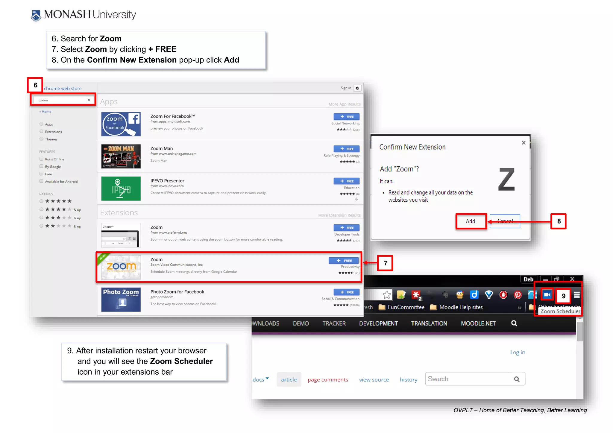The width and height of the screenshot is (613, 433).
Task: Click Add in Confirm New Extension dialog
Action: click(x=470, y=221)
